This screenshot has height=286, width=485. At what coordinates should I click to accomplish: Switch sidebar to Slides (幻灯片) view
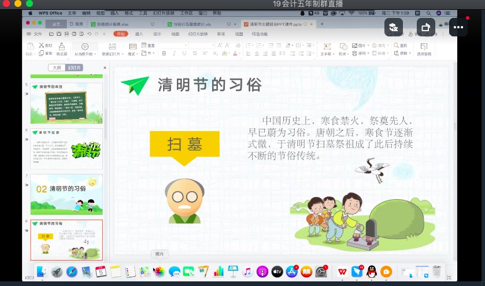click(75, 68)
